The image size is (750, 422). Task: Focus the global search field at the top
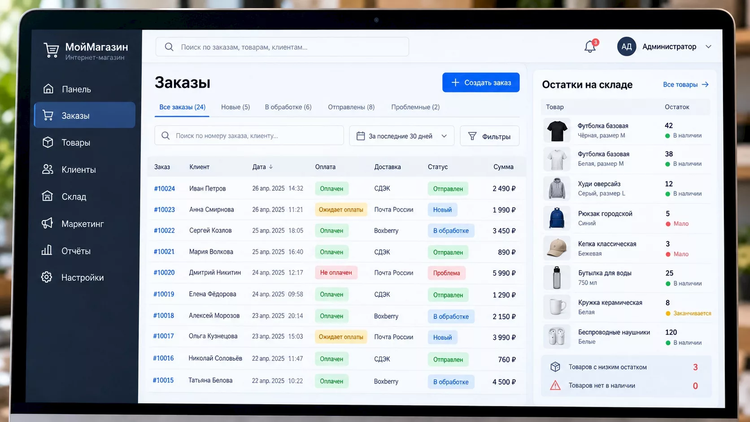tap(282, 47)
